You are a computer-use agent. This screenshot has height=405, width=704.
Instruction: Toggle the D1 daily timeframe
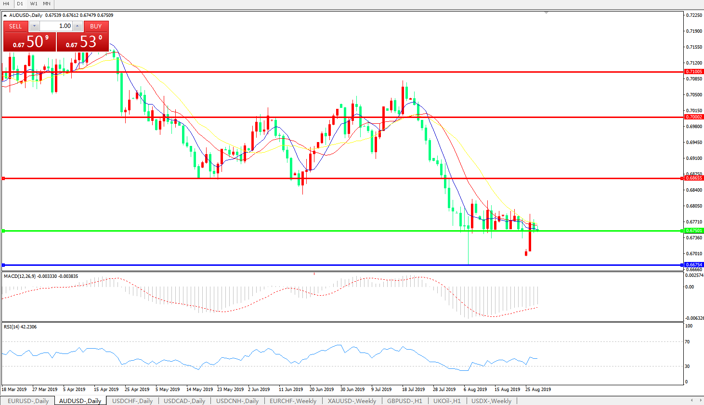(20, 4)
